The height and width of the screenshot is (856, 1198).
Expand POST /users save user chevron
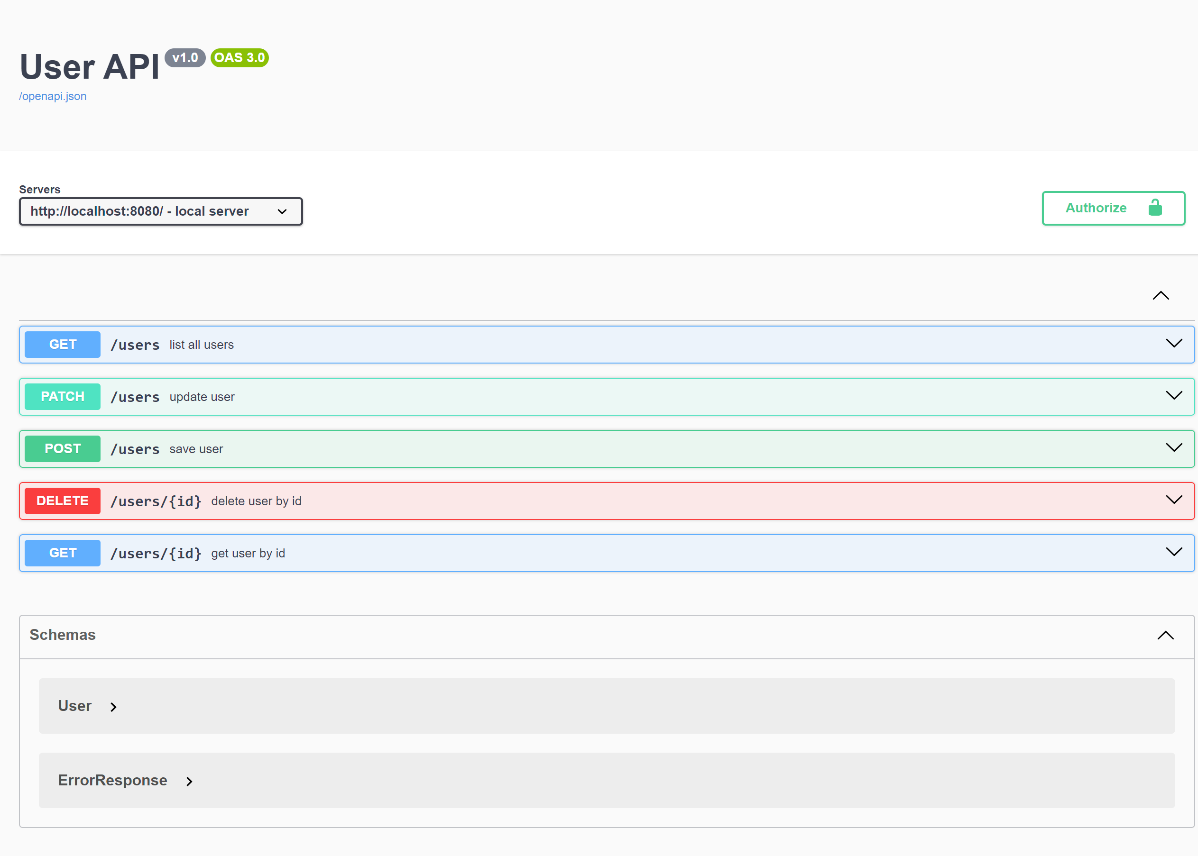(x=1174, y=447)
